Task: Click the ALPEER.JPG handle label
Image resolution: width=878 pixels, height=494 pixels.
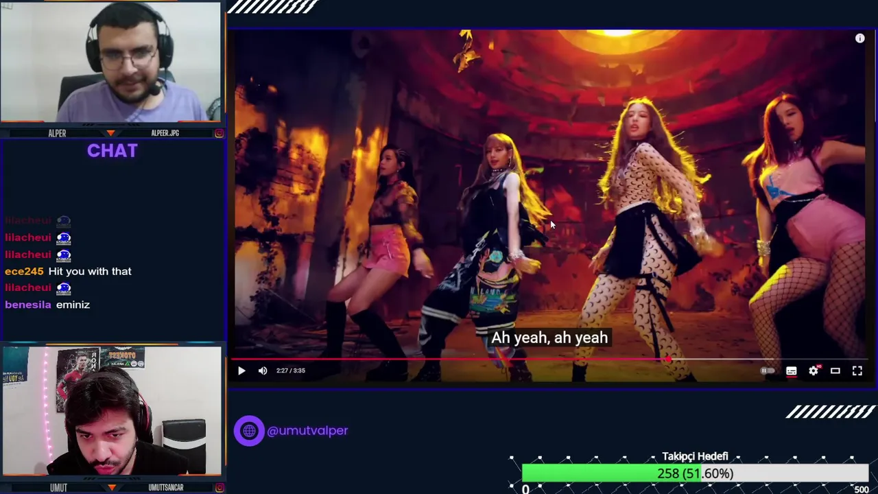Action: click(x=165, y=133)
